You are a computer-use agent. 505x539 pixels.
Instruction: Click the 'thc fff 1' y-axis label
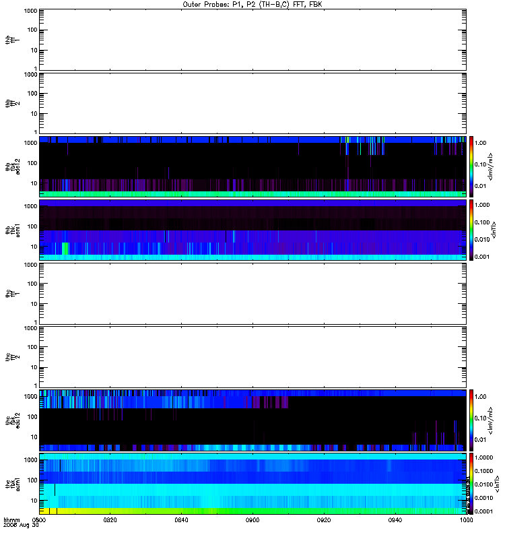(12, 294)
